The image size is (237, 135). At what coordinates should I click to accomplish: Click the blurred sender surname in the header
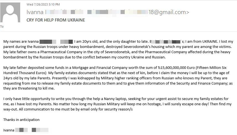pos(97,12)
